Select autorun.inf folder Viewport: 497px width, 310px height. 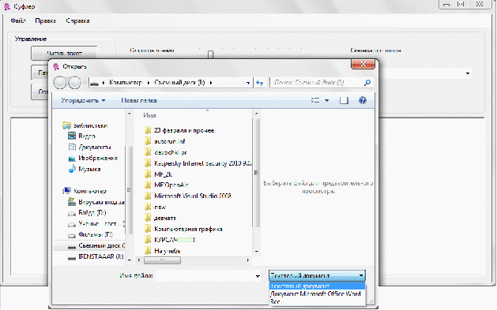click(x=164, y=141)
